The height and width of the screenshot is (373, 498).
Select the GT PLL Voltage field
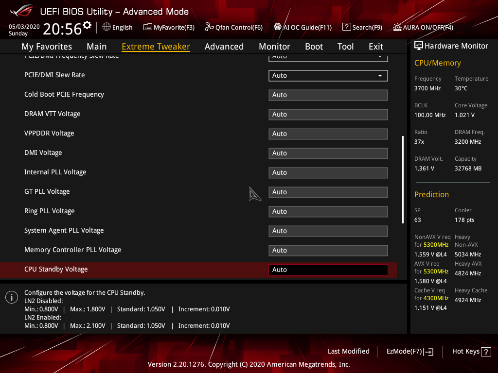[x=328, y=192]
